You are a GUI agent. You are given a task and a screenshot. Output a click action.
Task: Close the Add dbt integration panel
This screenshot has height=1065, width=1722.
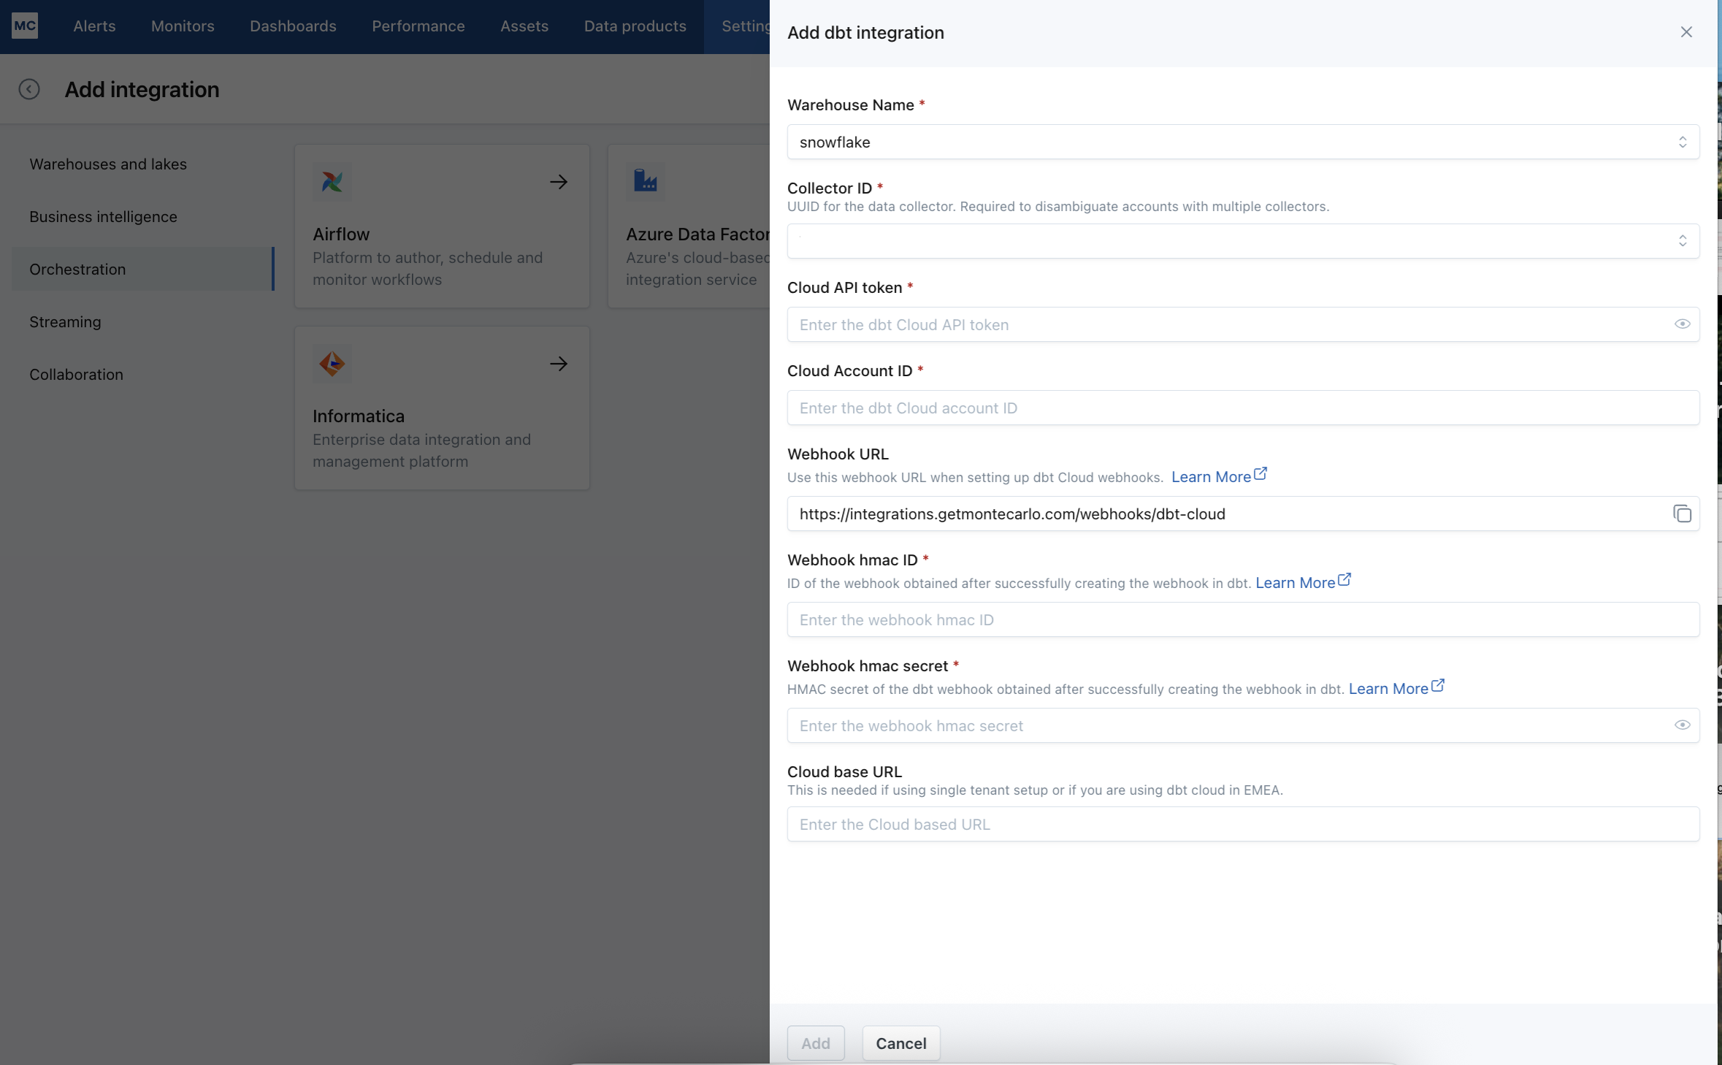point(1686,32)
